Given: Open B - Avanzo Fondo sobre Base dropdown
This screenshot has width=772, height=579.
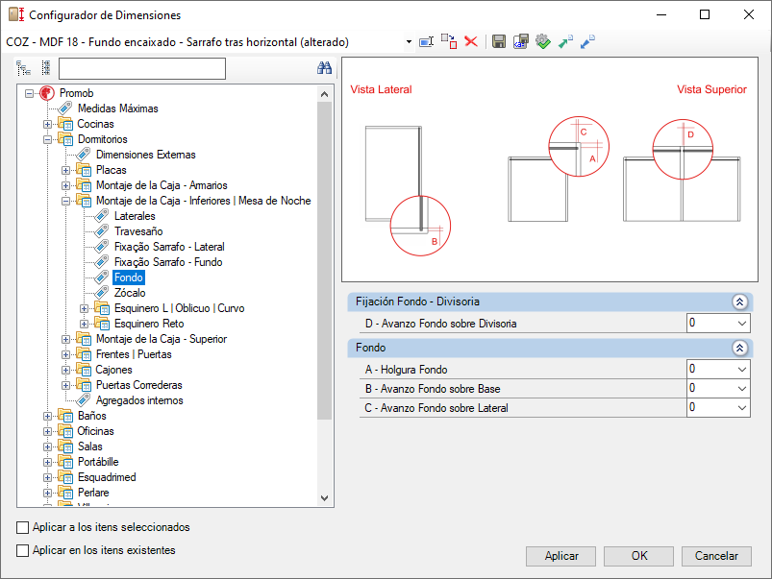Looking at the screenshot, I should click(x=742, y=389).
